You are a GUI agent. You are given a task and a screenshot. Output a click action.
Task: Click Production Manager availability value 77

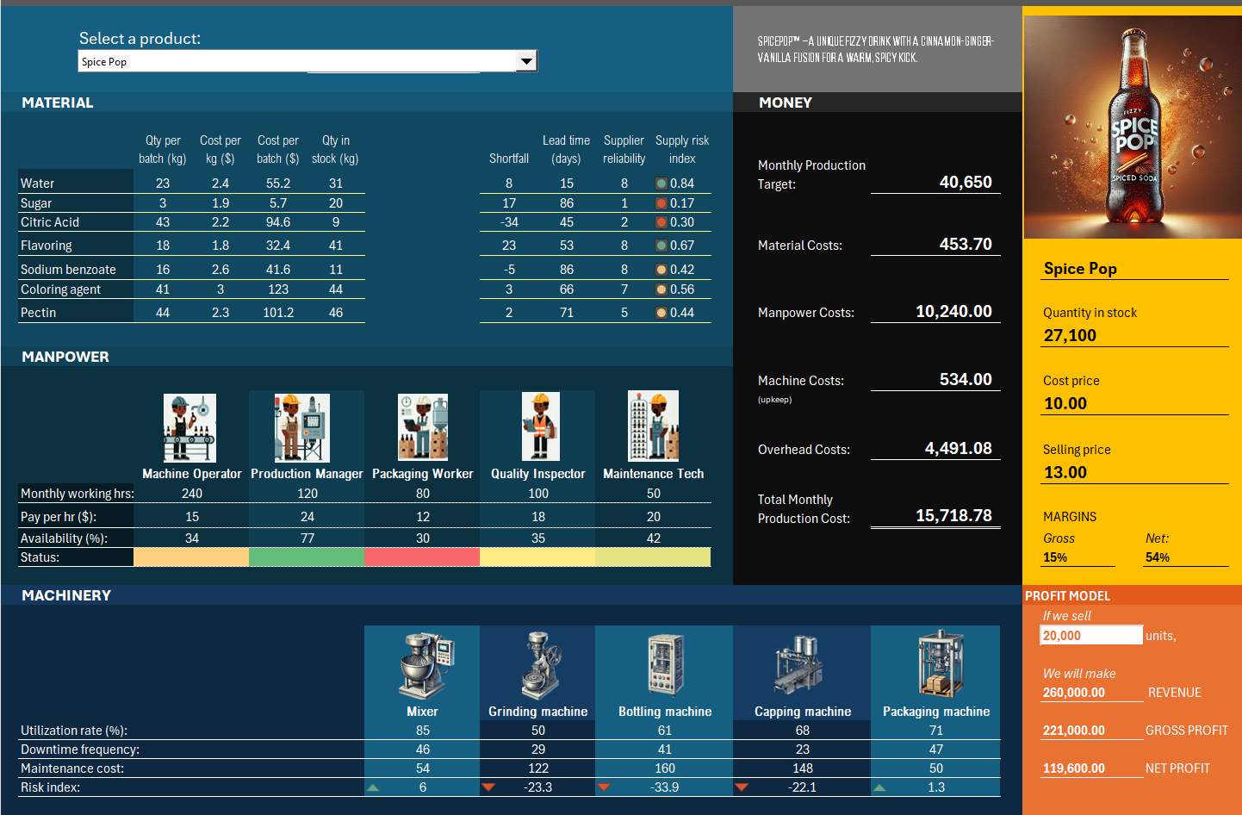coord(307,538)
